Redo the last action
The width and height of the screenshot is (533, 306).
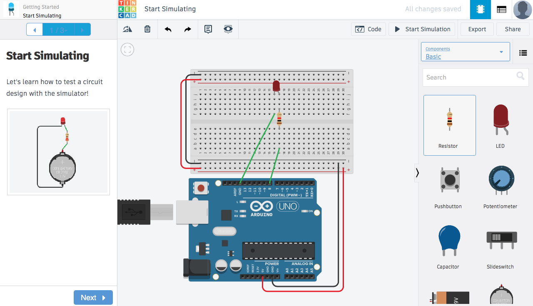188,29
